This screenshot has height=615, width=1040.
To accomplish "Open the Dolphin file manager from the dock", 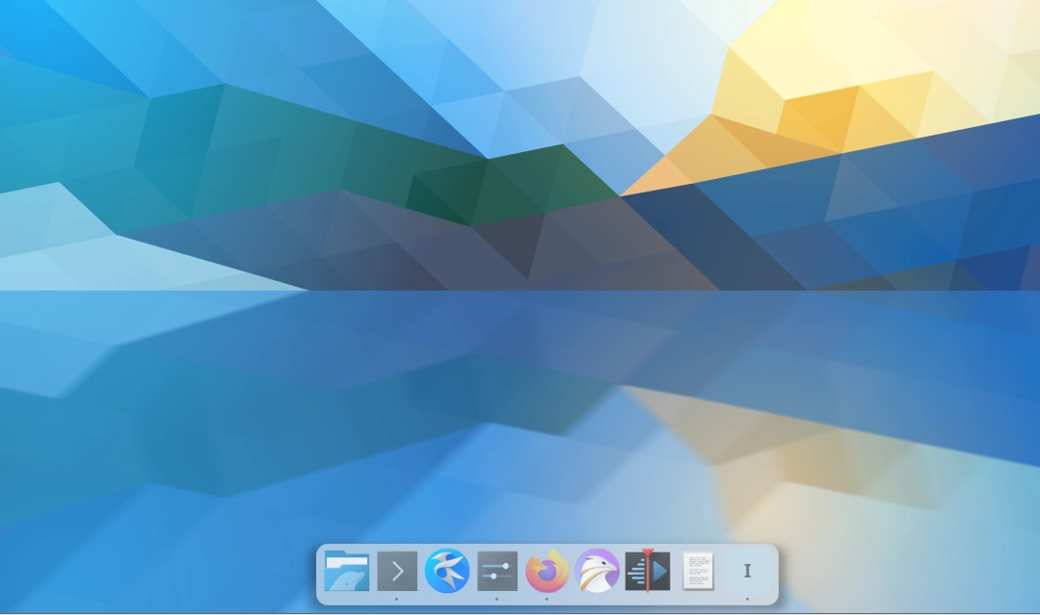I will point(347,572).
